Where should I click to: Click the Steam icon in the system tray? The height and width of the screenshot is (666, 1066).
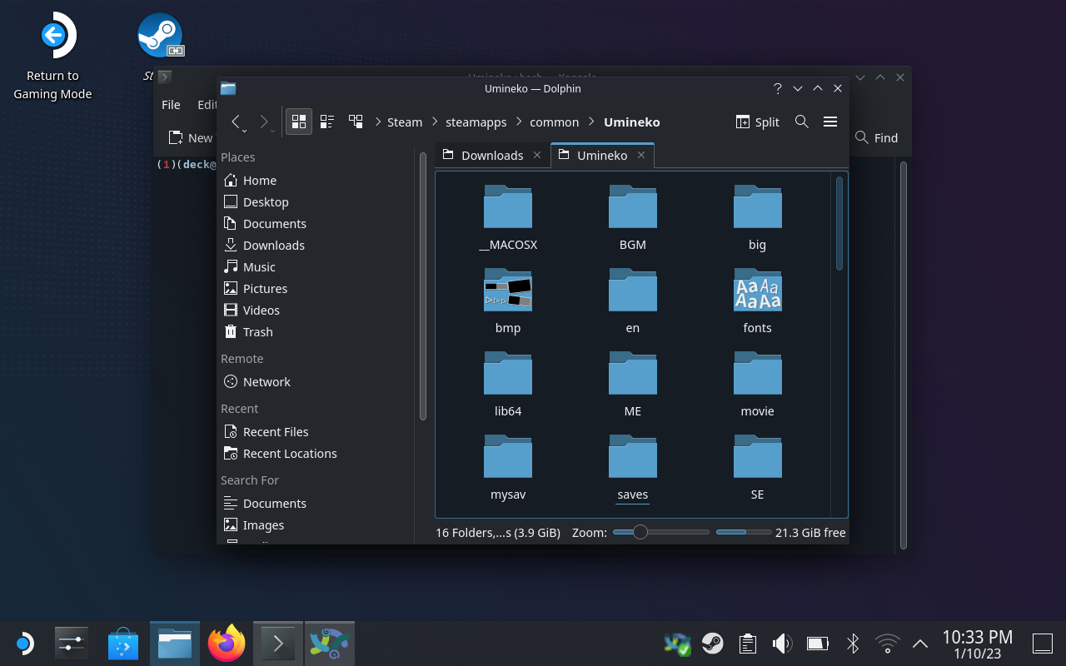[x=712, y=644]
